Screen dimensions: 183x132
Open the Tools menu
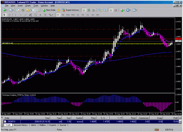tap(36, 6)
